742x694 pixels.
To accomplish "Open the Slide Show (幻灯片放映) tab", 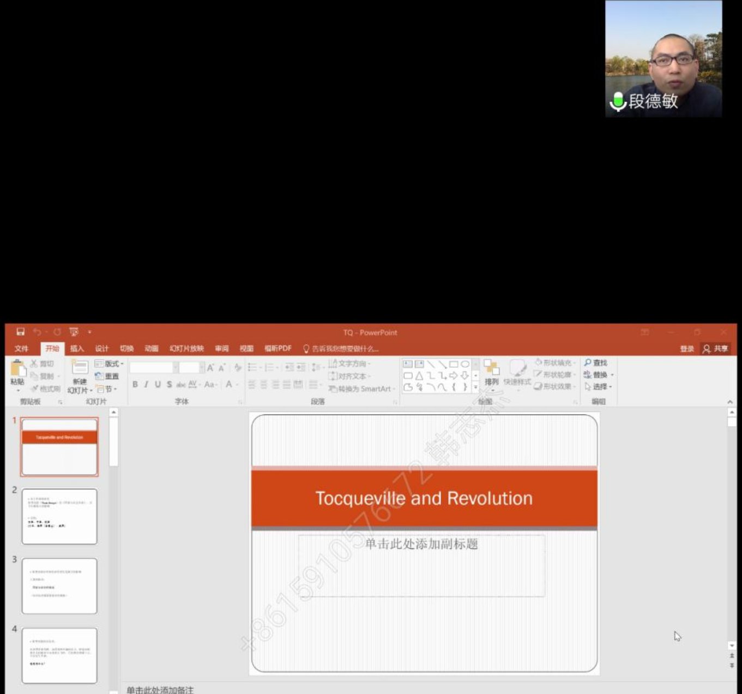I will pos(186,349).
